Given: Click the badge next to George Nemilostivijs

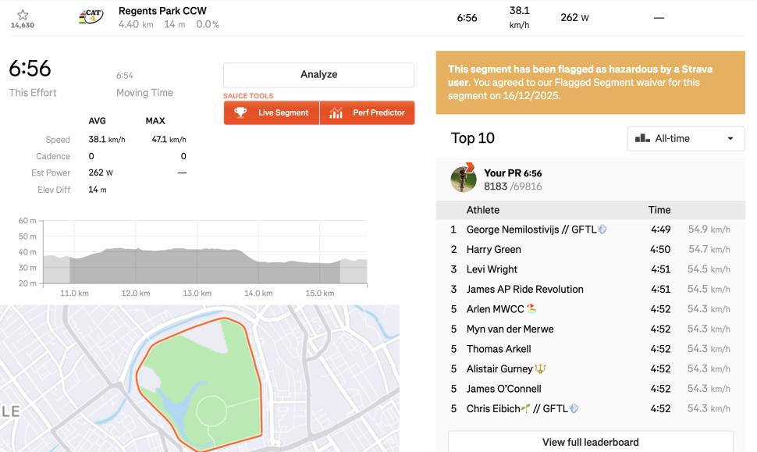Looking at the screenshot, I should pos(602,230).
